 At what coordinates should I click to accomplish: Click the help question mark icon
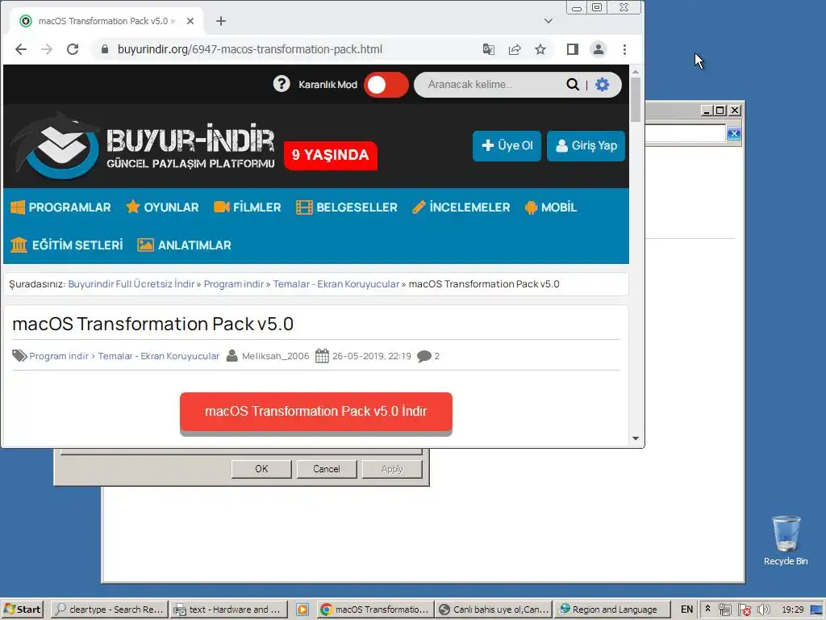[x=282, y=84]
